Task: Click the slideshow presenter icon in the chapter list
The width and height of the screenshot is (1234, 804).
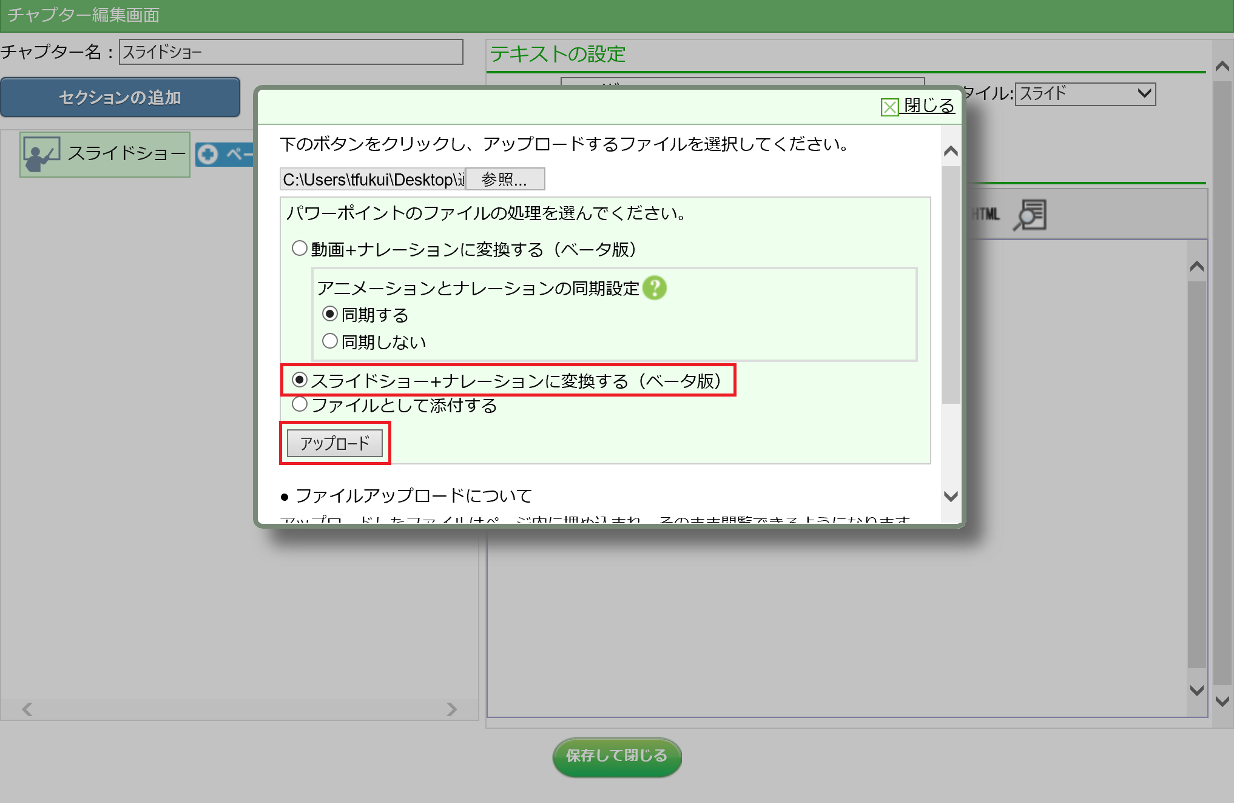Action: click(41, 154)
